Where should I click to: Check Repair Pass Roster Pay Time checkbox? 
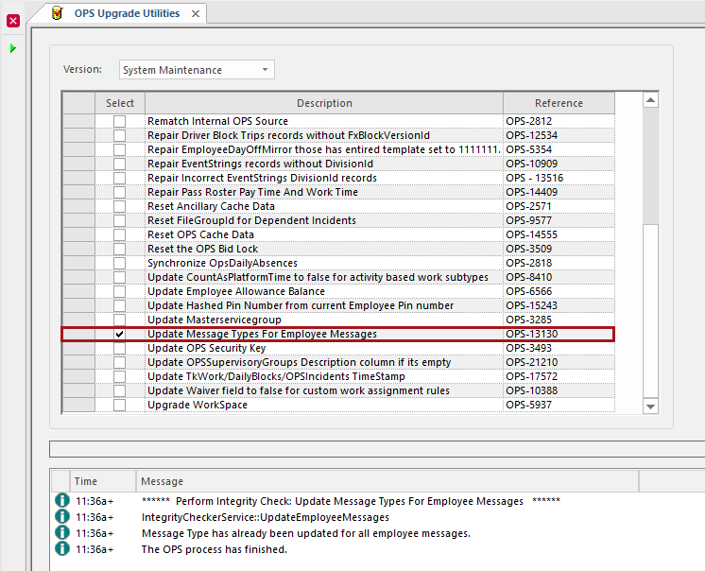pyautogui.click(x=120, y=192)
